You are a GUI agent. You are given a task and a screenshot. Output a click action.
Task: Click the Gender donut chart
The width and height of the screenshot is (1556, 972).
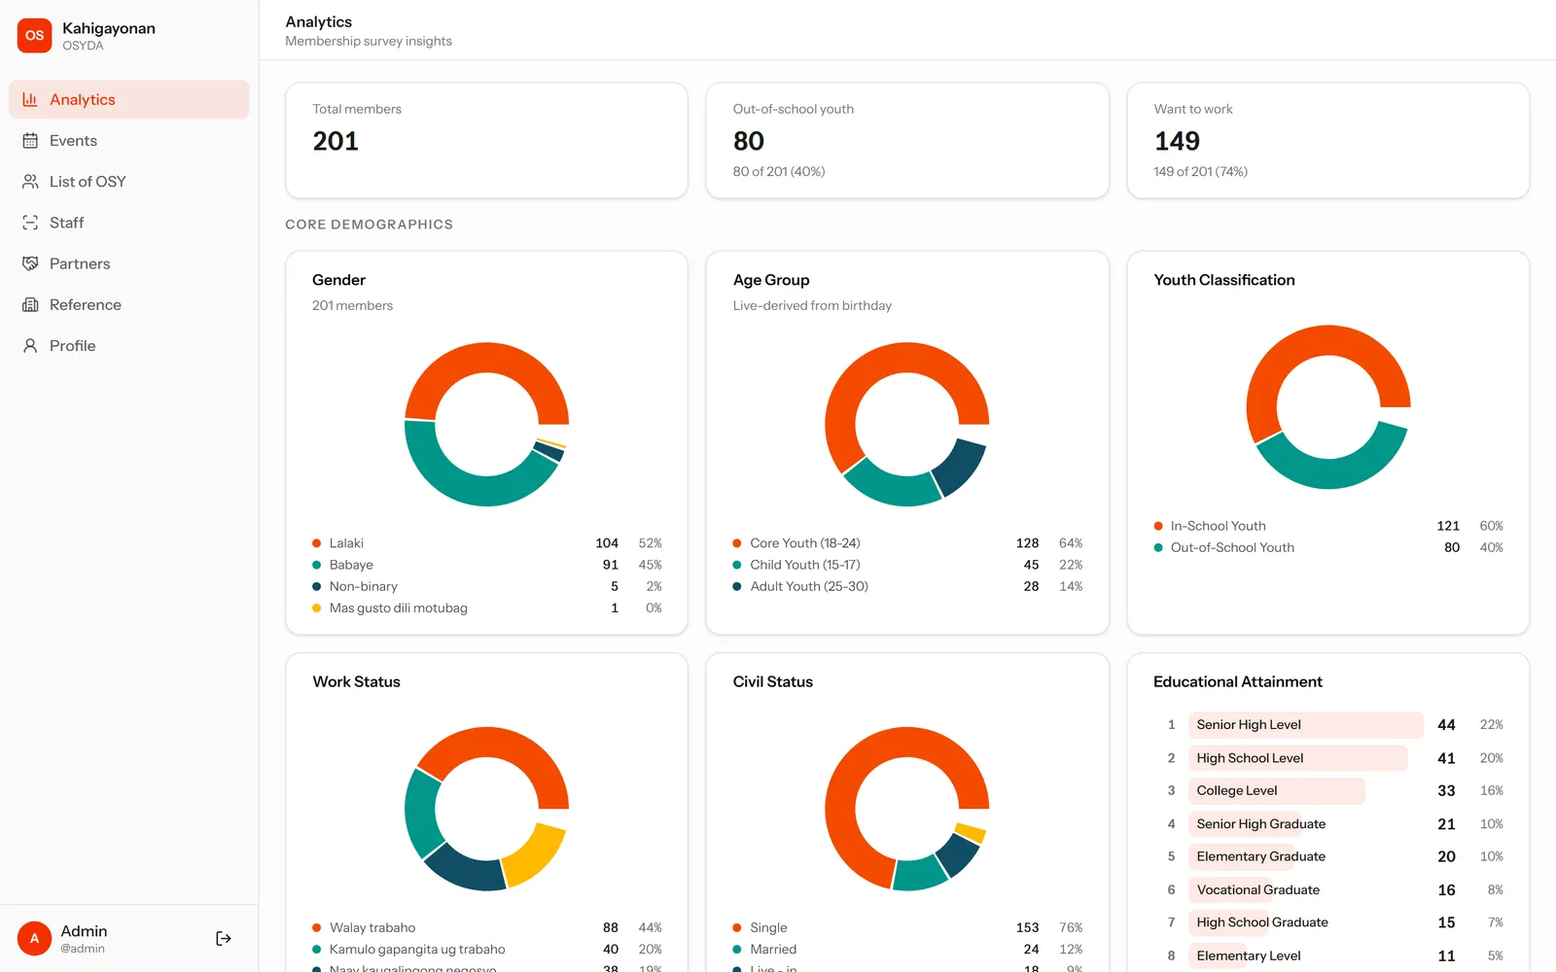486,424
